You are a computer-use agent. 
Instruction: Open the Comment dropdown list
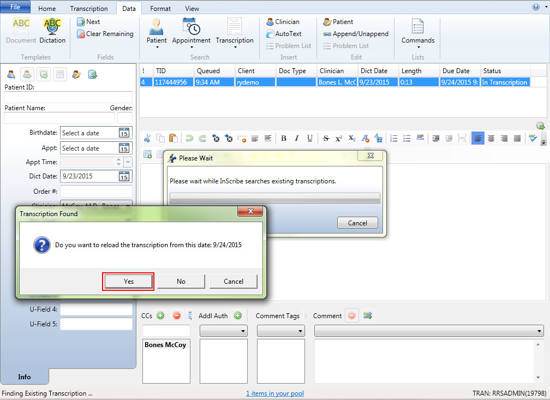[429, 331]
